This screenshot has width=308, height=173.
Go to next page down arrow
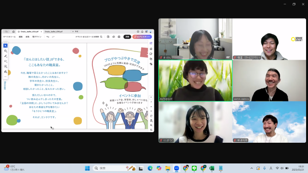click(x=151, y=111)
